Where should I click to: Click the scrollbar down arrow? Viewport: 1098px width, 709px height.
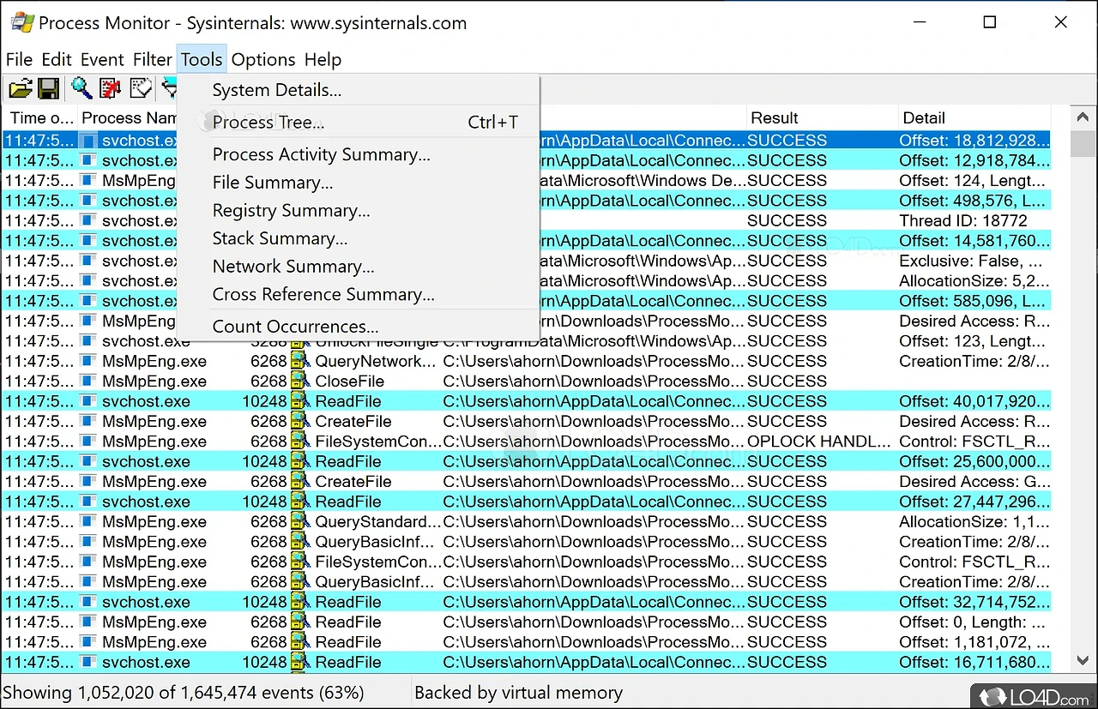tap(1083, 660)
